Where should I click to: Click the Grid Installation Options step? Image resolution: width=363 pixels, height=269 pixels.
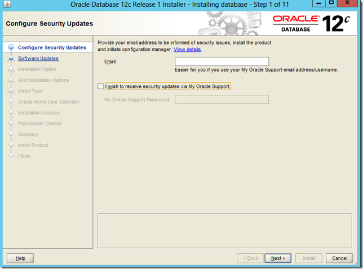43,80
